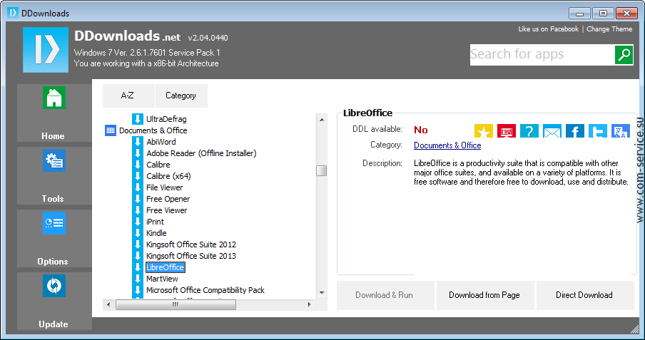Image resolution: width=645 pixels, height=340 pixels.
Task: Open the Tools section icon
Action: tap(54, 160)
